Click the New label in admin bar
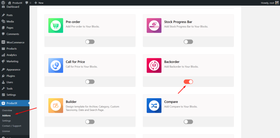The width and height of the screenshot is (280, 138). (41, 3)
